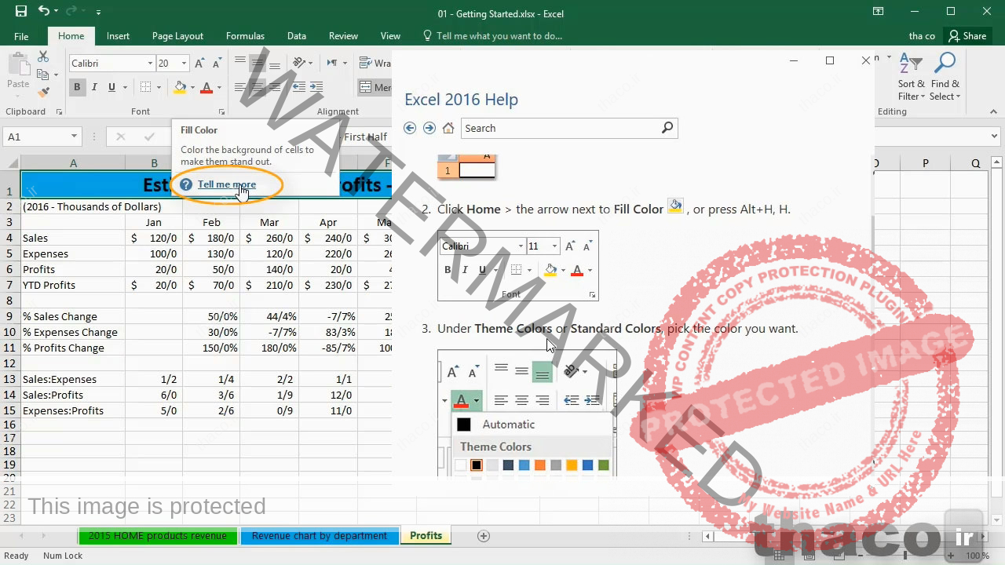Toggle Middle Align in ribbon Alignment group
1005x565 pixels.
pyautogui.click(x=258, y=63)
